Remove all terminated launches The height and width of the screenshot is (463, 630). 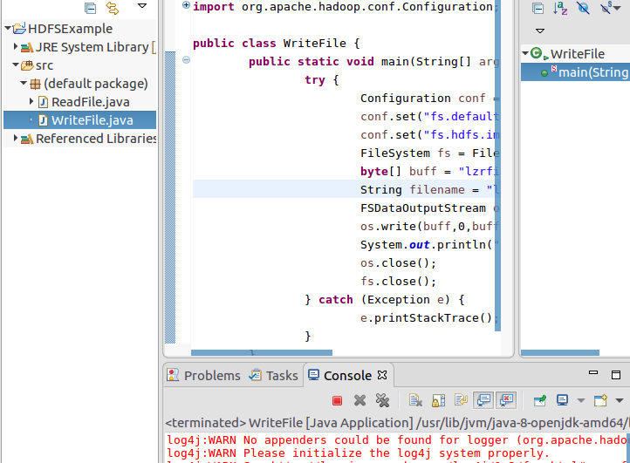(x=382, y=400)
